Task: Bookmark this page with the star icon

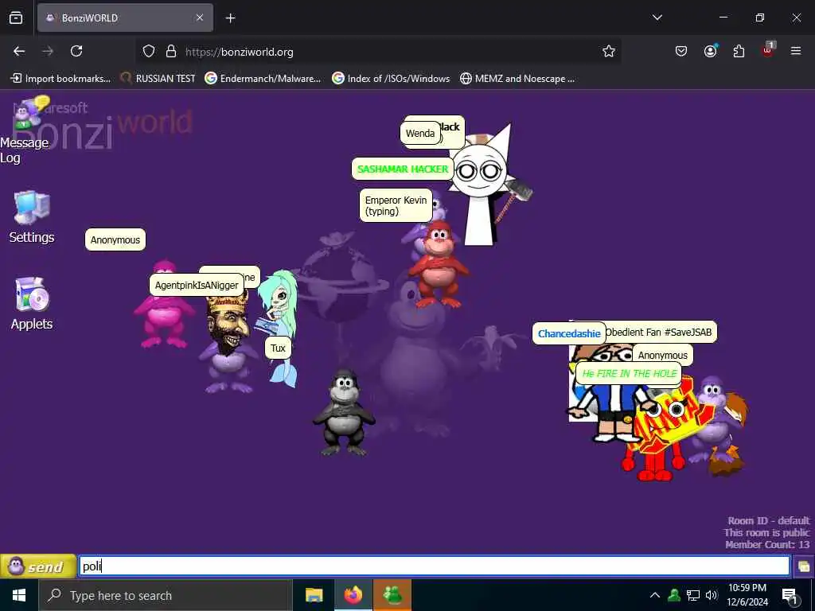Action: click(609, 51)
